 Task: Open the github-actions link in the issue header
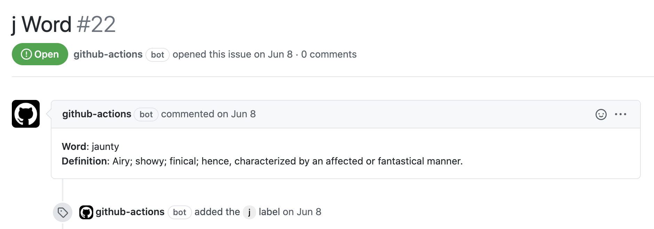click(107, 54)
